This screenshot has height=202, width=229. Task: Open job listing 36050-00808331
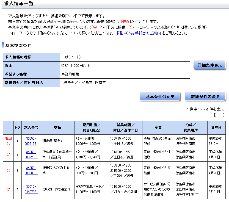tap(31, 170)
